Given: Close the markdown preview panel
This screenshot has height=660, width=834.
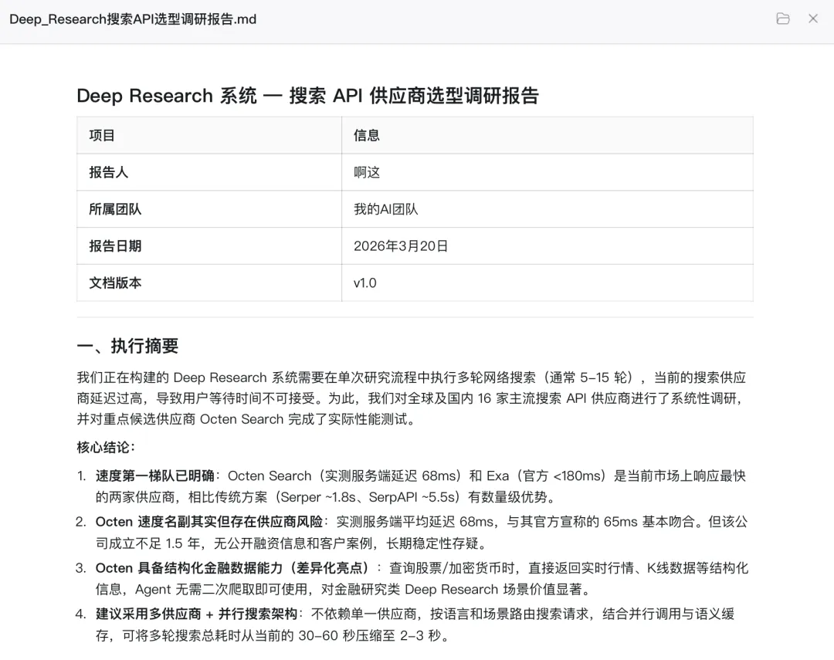Looking at the screenshot, I should (812, 19).
